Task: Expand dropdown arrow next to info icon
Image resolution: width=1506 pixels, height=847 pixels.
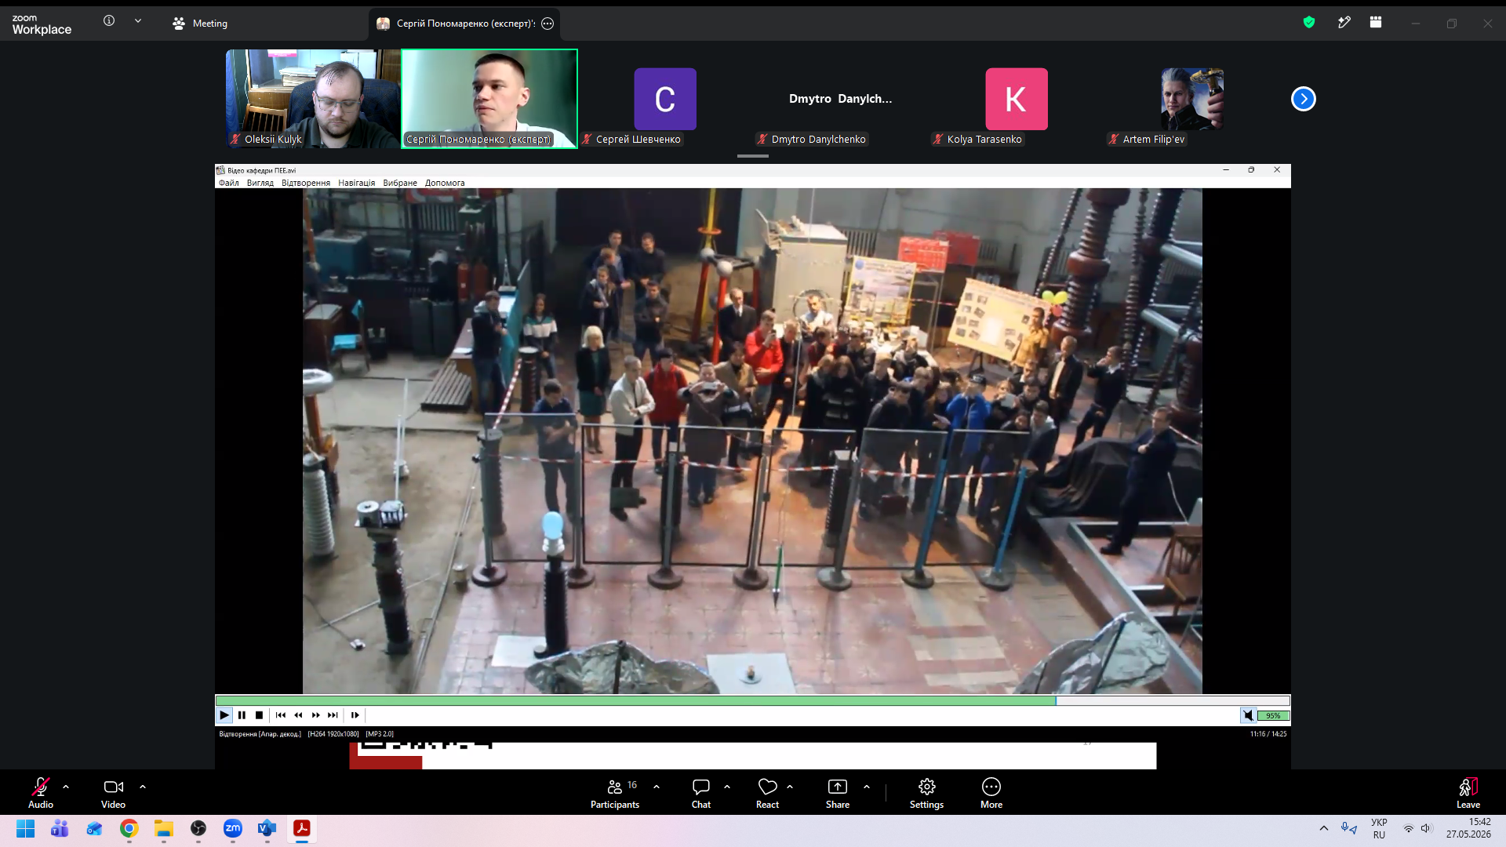Action: click(x=138, y=21)
